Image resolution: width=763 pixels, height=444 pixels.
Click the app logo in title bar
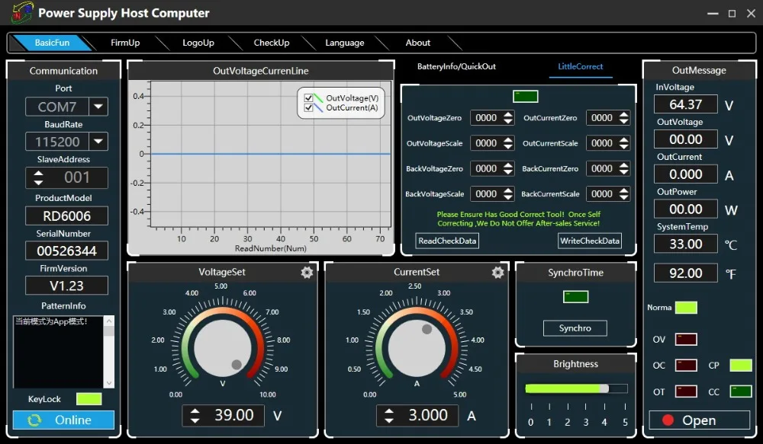click(22, 13)
